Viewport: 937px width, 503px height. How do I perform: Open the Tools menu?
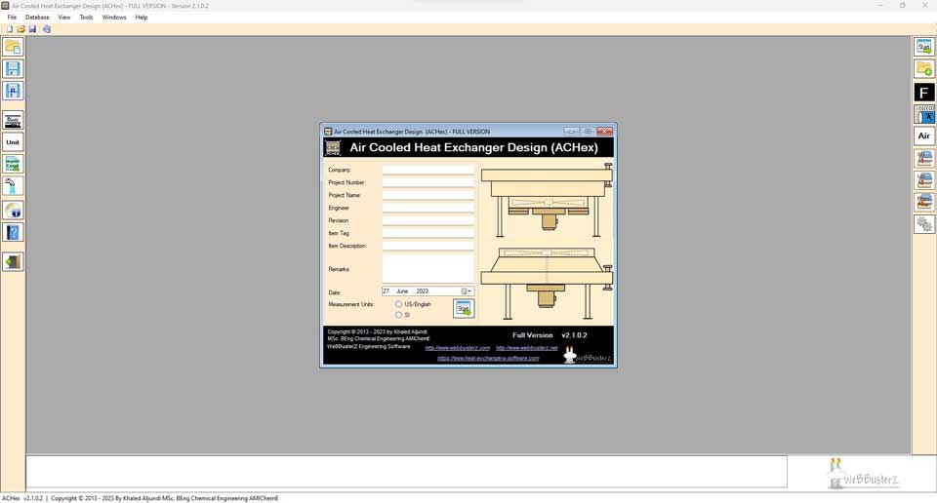pyautogui.click(x=86, y=18)
